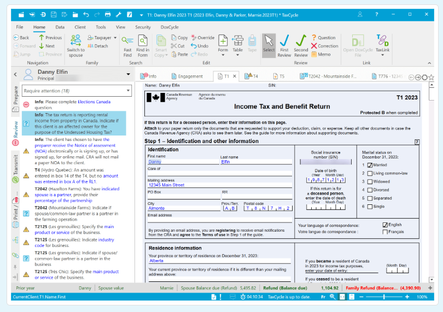
Task: Click the print icon in title bar
Action: pos(108,15)
